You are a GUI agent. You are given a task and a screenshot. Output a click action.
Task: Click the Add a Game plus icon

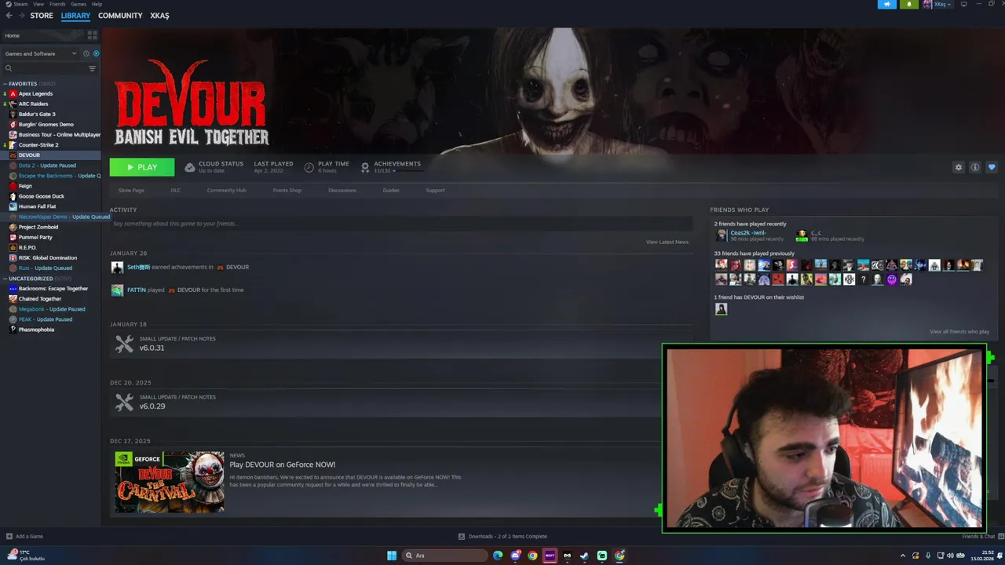[9, 536]
